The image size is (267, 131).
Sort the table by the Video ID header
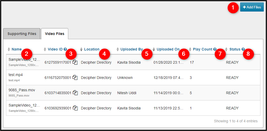pyautogui.click(x=55, y=49)
